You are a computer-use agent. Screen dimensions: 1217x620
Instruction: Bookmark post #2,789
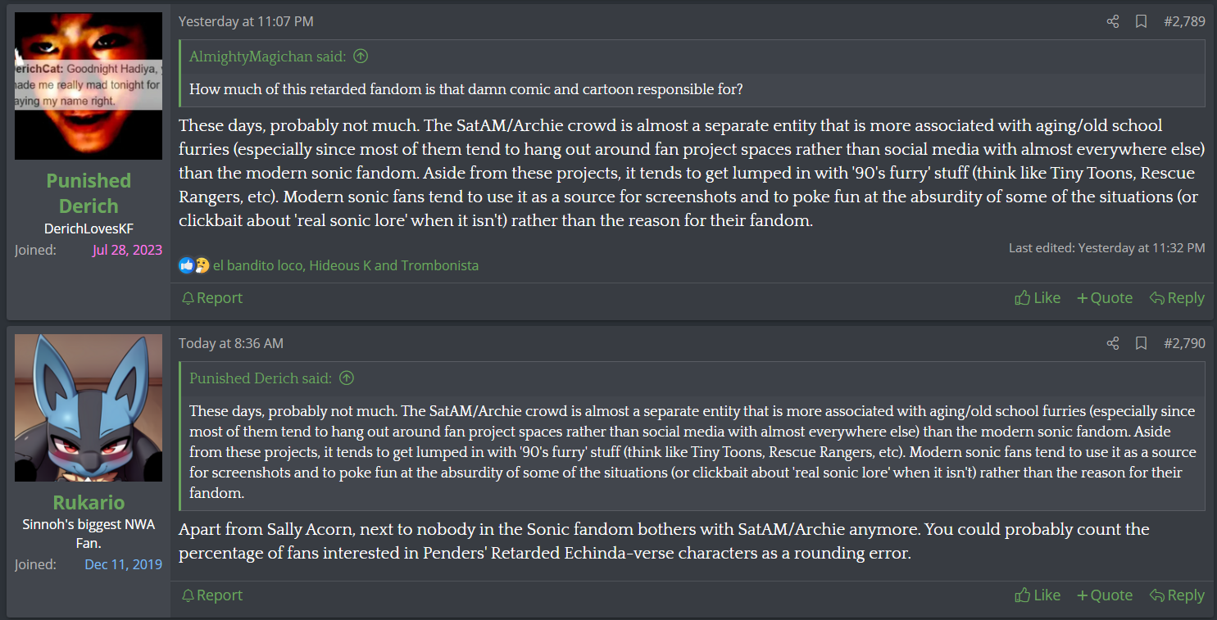[1141, 21]
